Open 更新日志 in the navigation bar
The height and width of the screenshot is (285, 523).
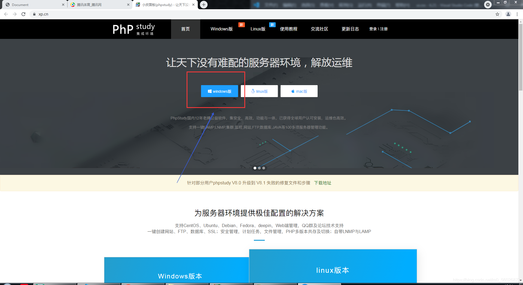pyautogui.click(x=350, y=29)
